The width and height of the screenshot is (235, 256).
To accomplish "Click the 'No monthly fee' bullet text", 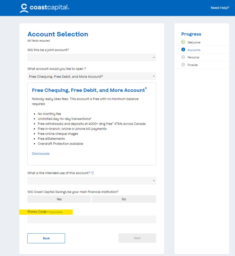I will pyautogui.click(x=49, y=114).
